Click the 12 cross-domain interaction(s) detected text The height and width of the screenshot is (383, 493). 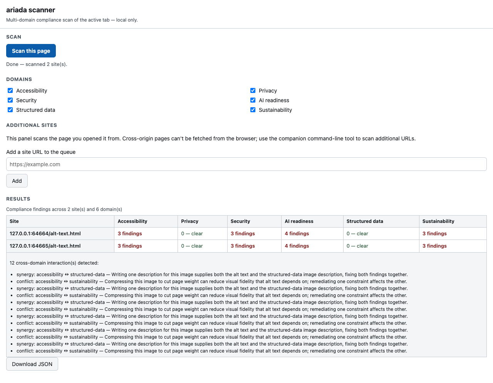(x=54, y=263)
